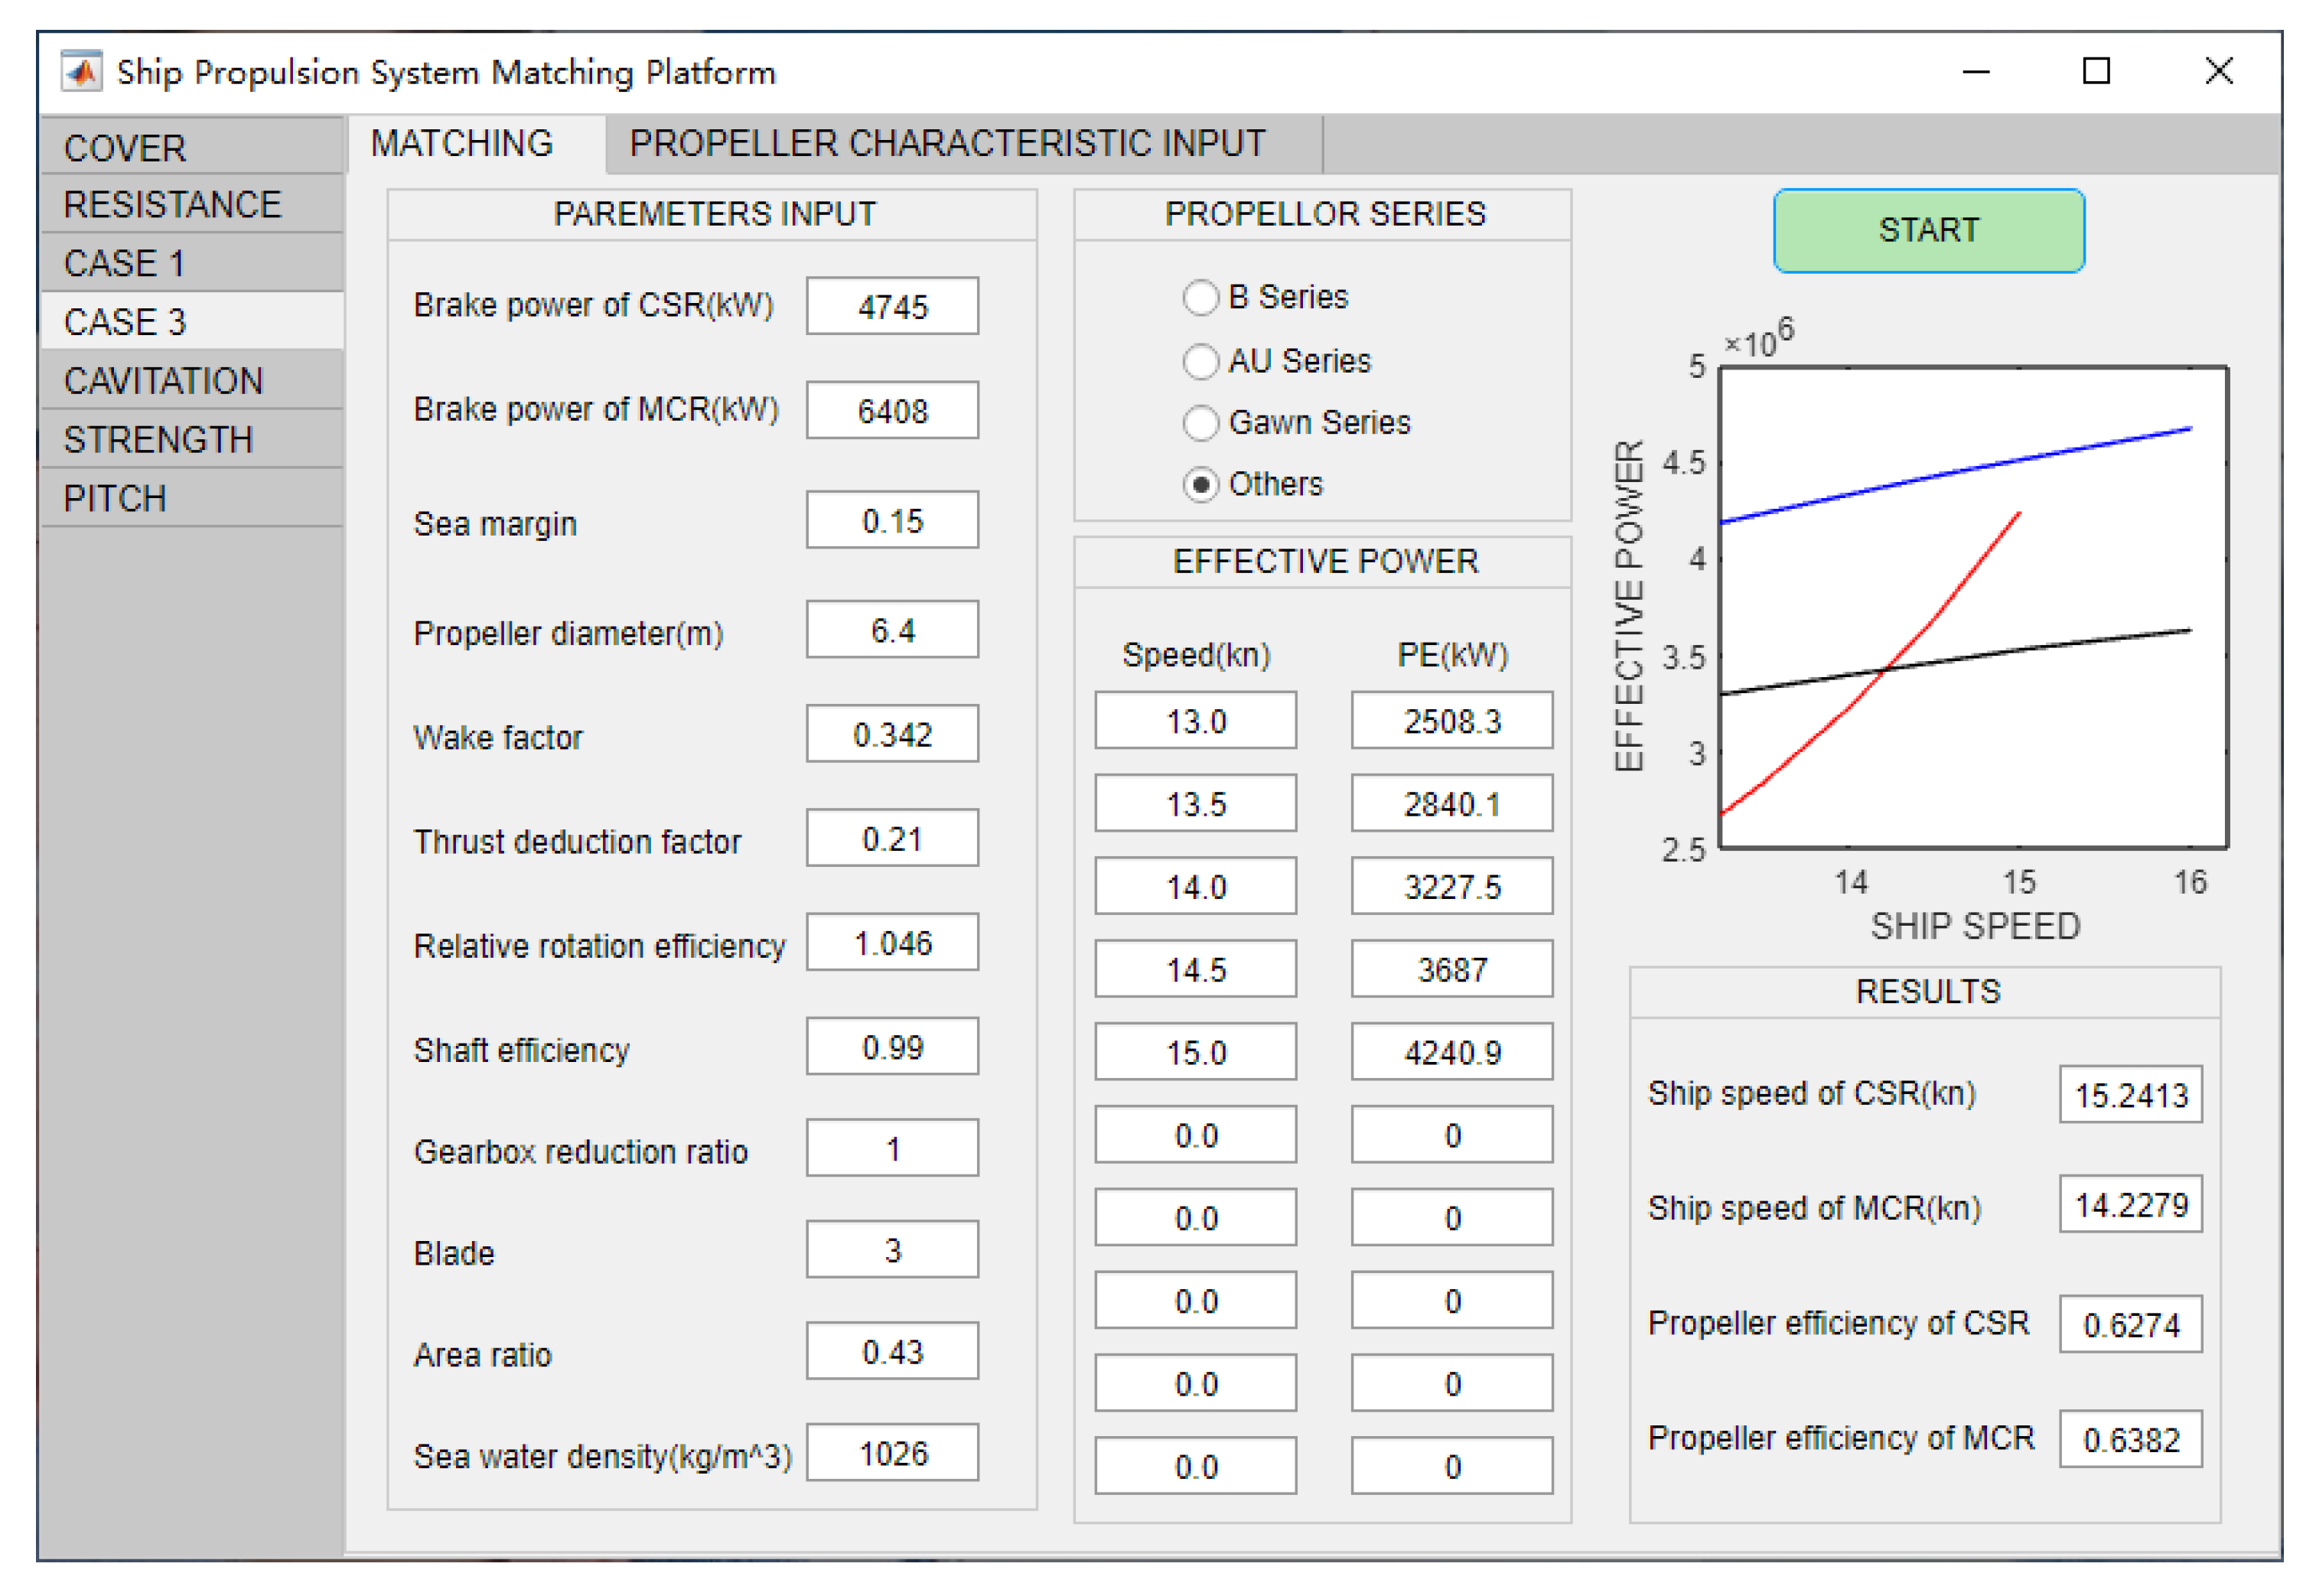Open the PITCH sidebar page
This screenshot has height=1596, width=2316.
tap(115, 499)
